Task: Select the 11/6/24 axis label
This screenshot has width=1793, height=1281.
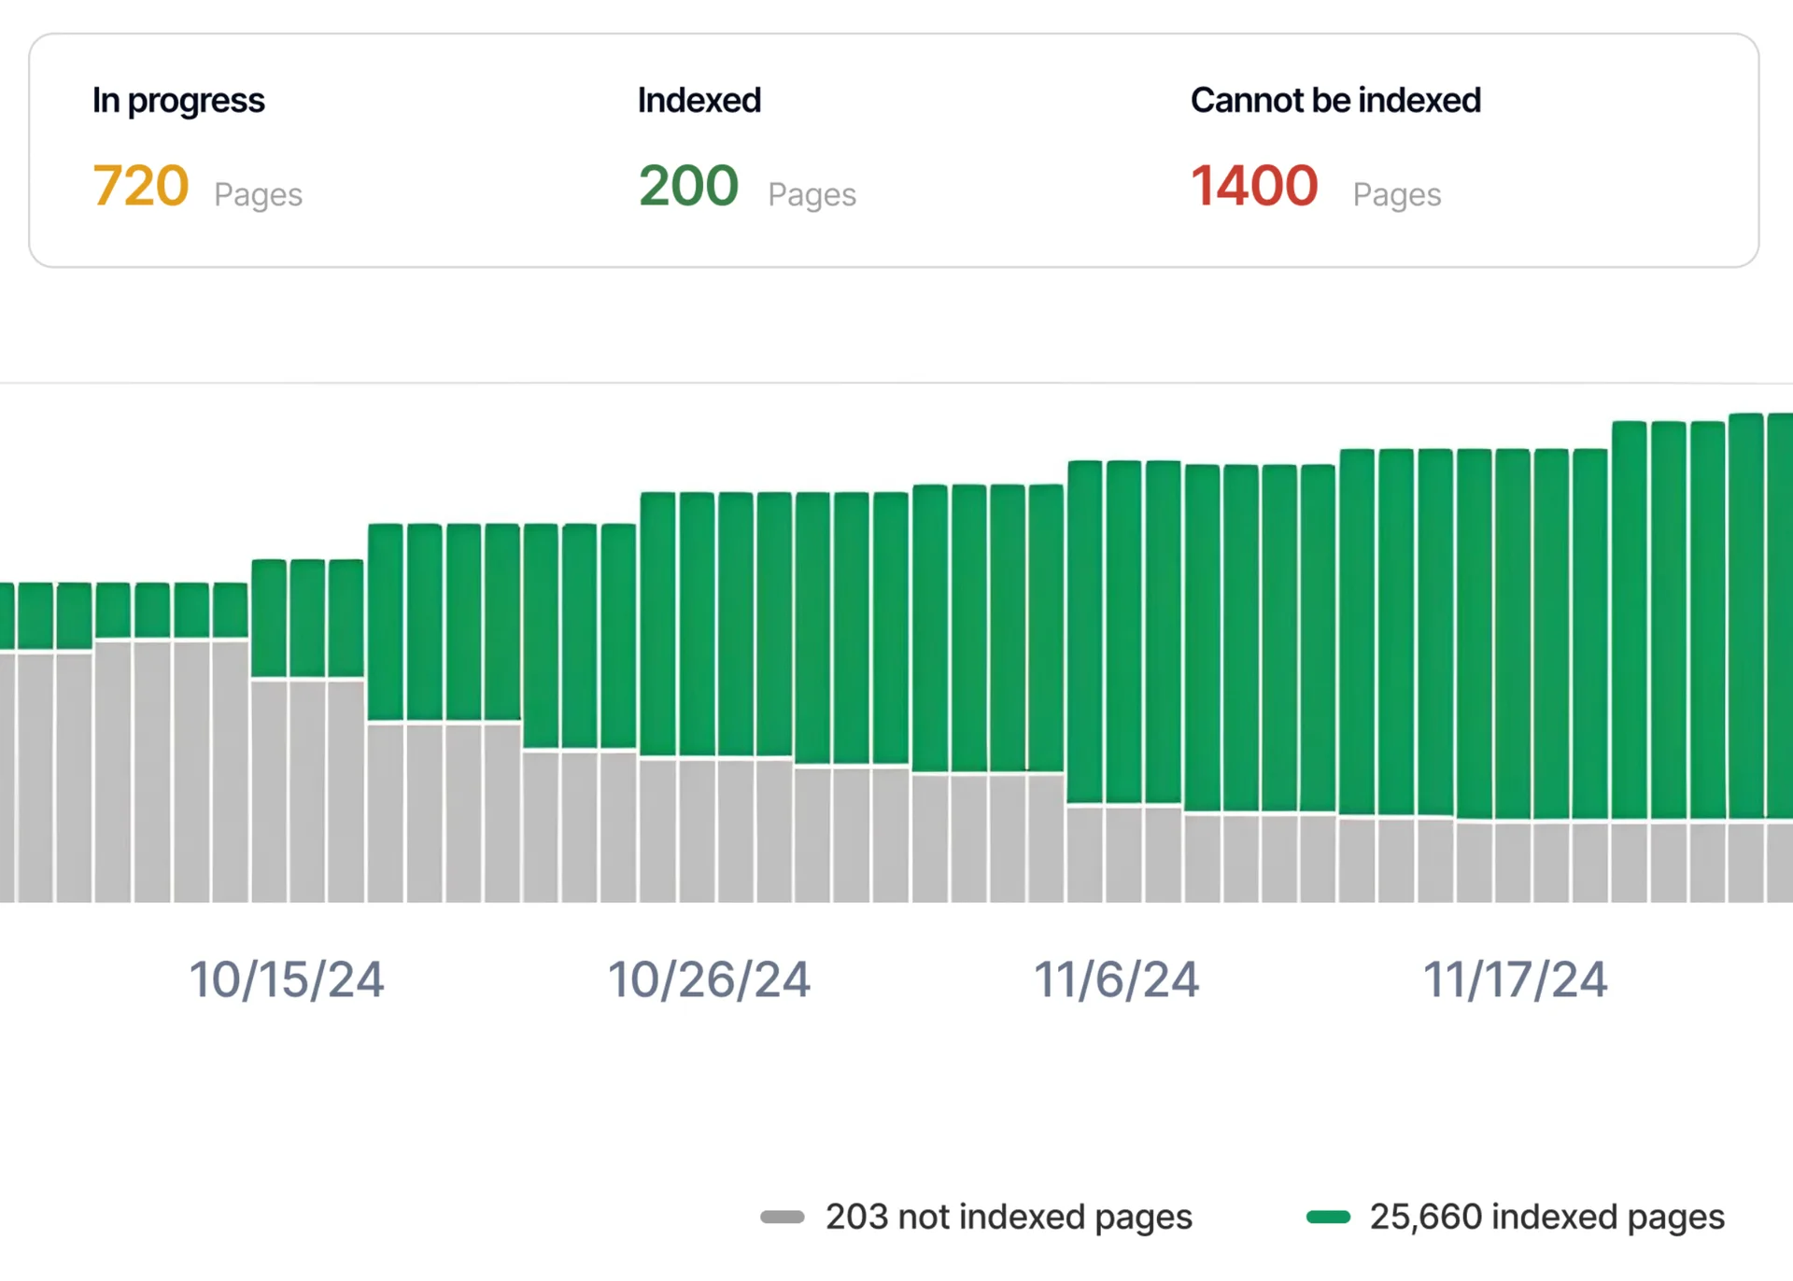Action: pos(1116,978)
